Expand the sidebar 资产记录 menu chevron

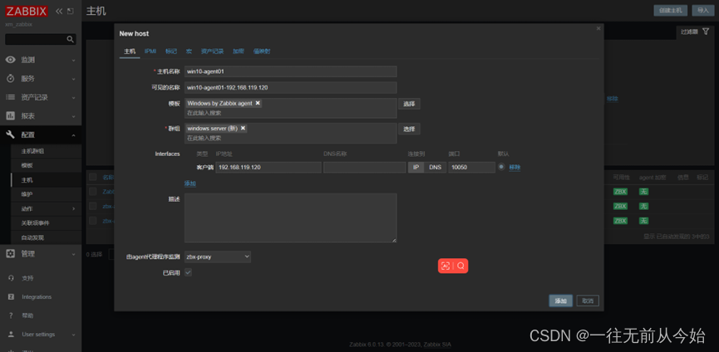point(73,97)
